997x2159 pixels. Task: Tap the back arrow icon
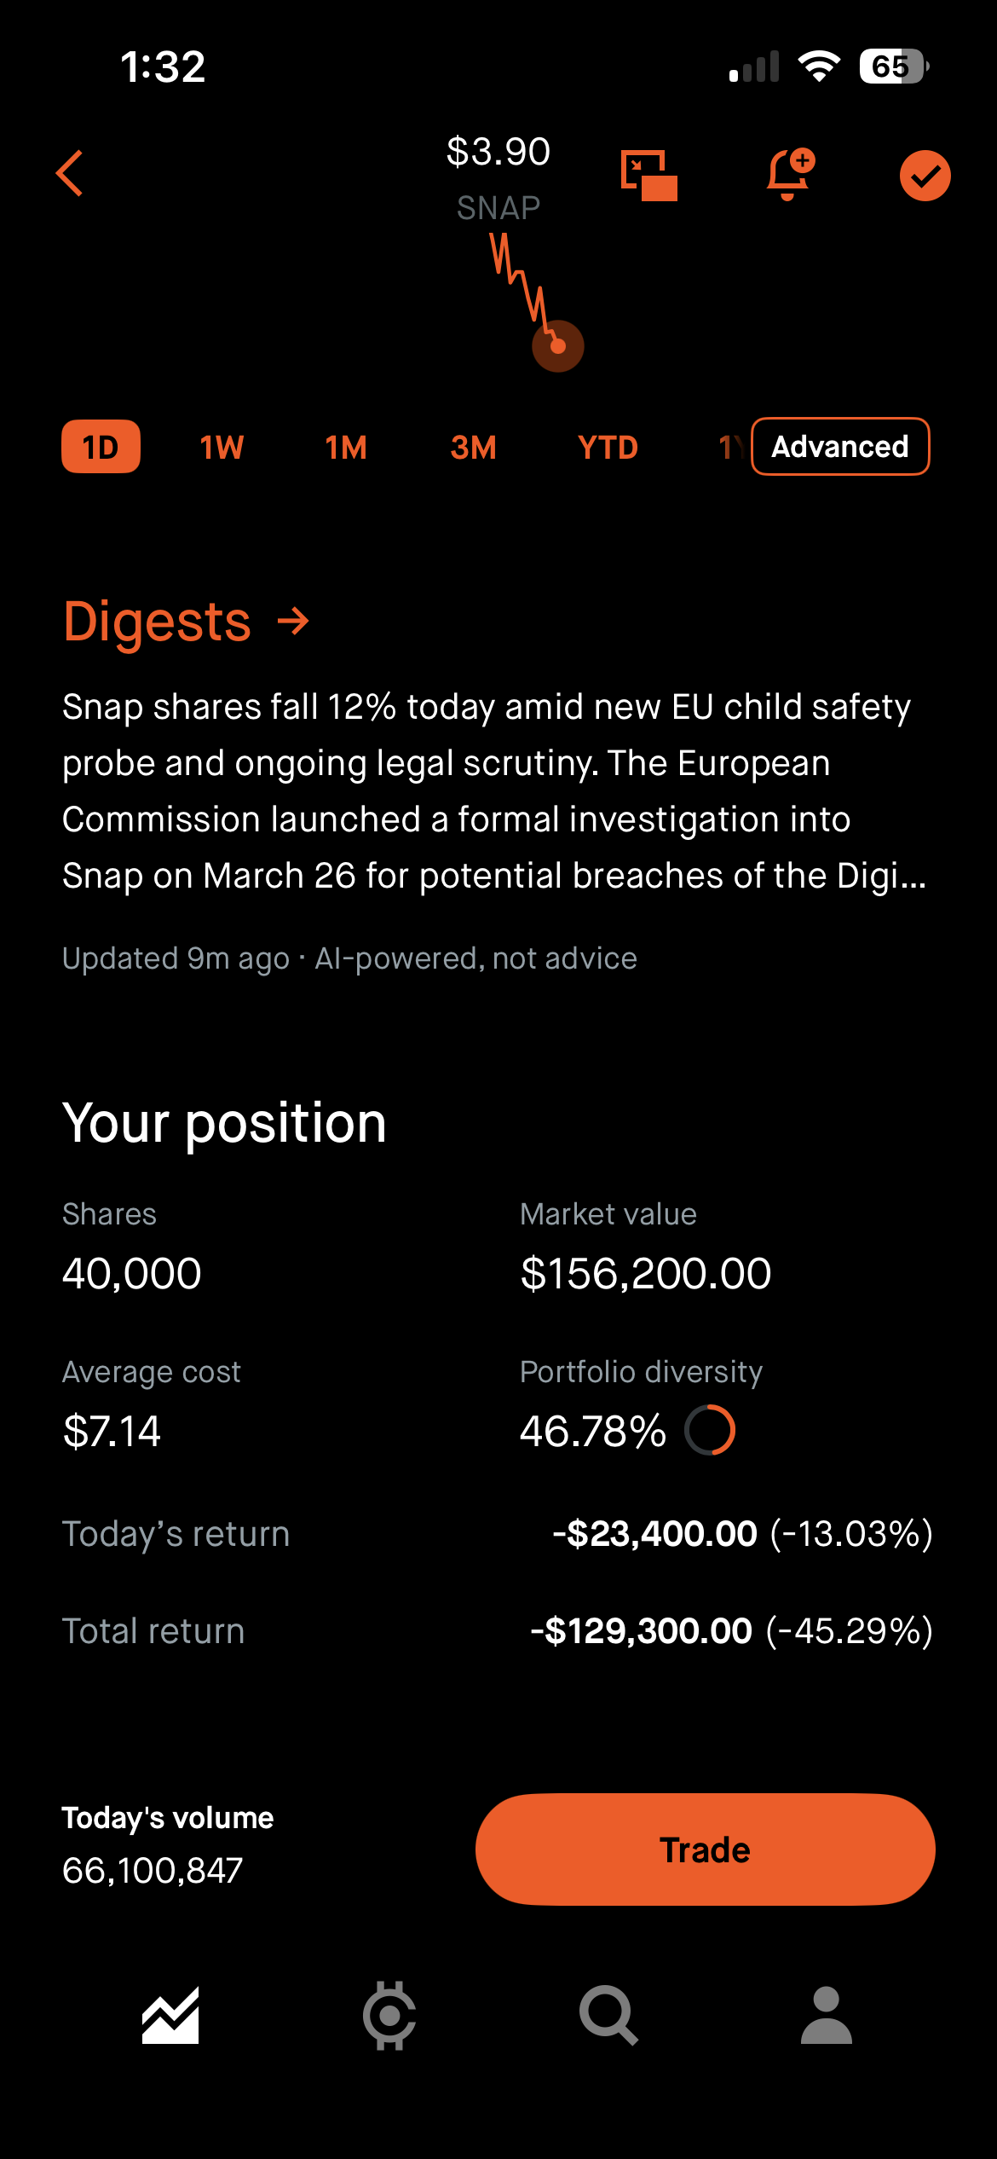coord(70,174)
